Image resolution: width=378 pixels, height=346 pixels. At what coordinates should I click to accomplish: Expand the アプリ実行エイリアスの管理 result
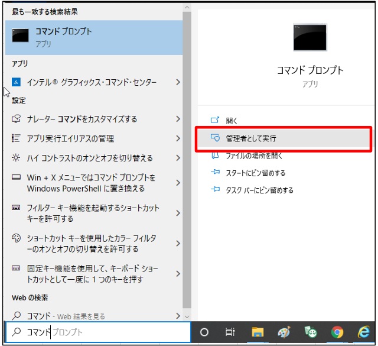tap(178, 138)
